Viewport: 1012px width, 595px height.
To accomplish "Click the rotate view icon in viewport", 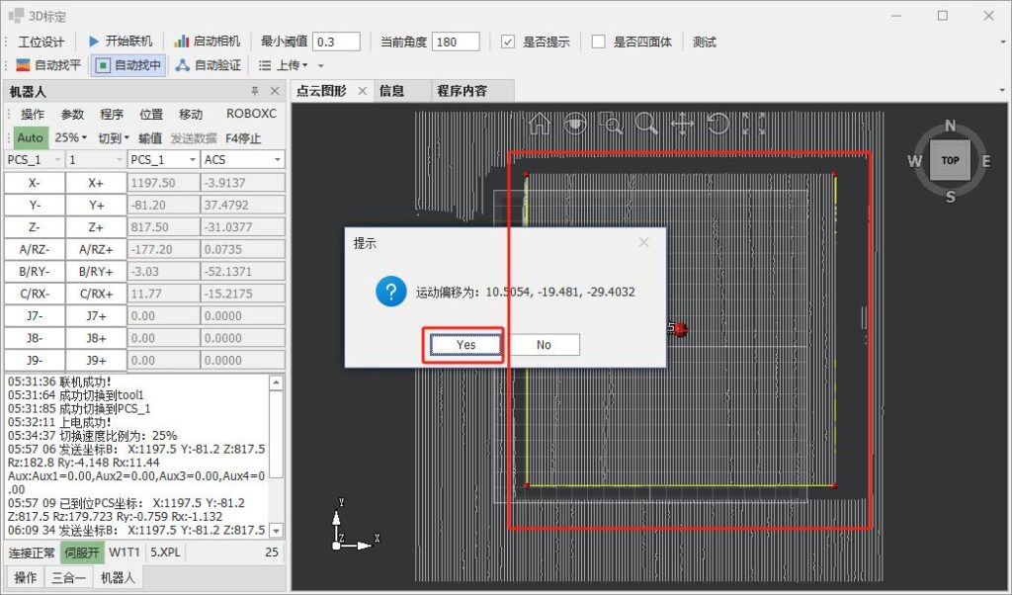I will point(718,124).
